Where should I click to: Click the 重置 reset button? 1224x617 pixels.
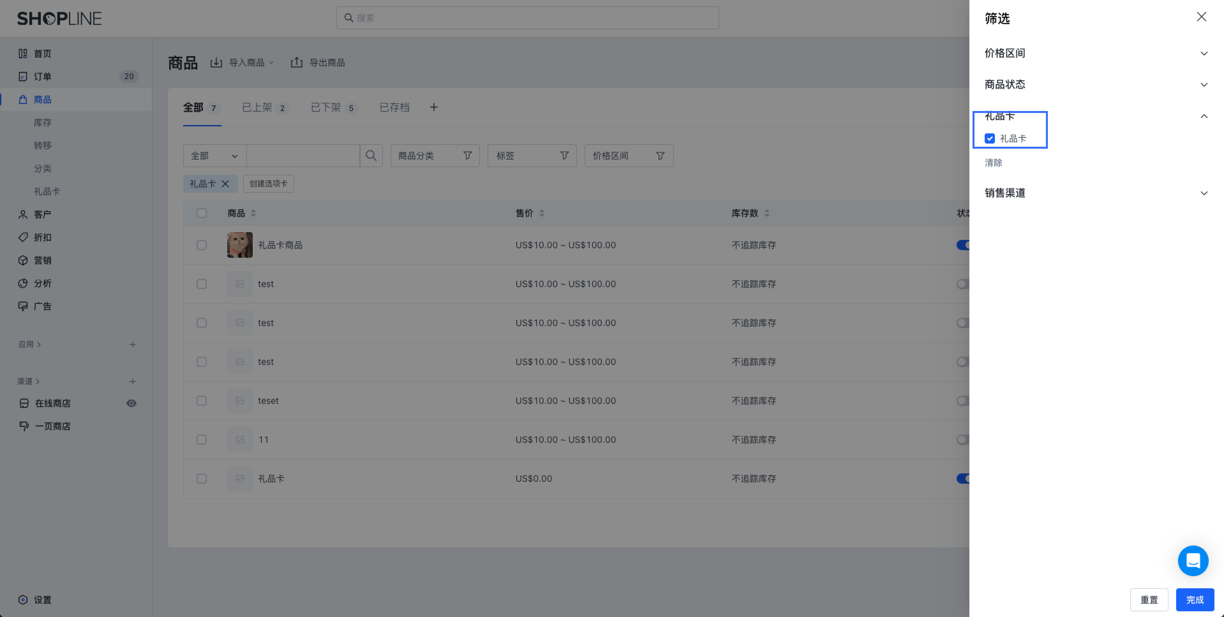click(1149, 600)
